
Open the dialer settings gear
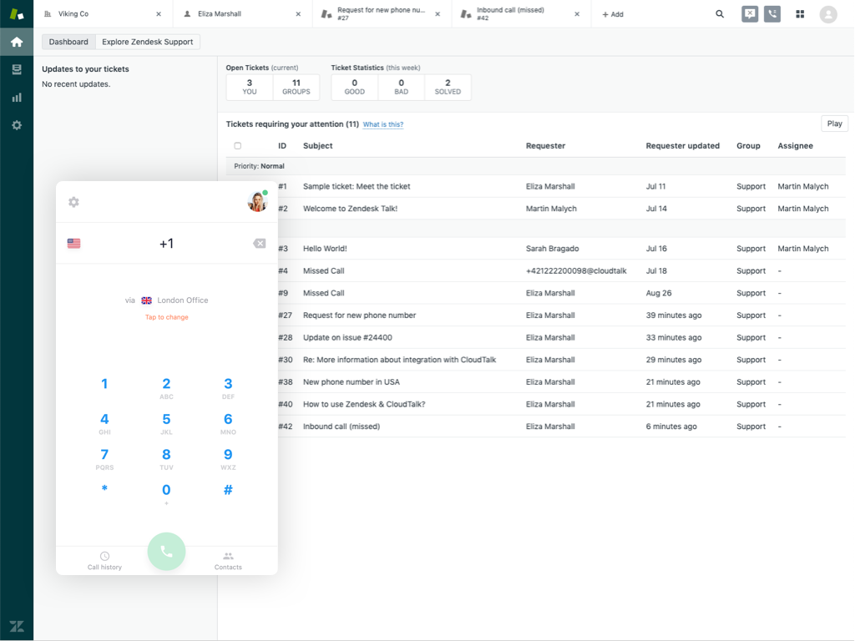point(73,202)
